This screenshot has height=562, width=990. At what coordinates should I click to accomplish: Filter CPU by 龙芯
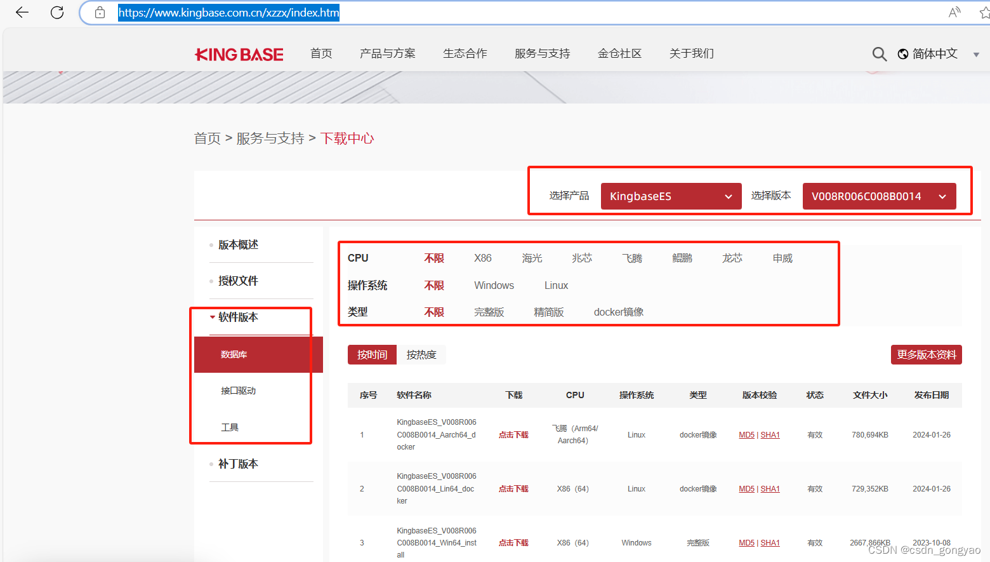(x=732, y=258)
